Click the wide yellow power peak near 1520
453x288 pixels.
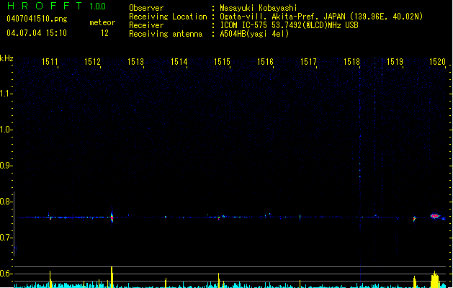click(x=435, y=279)
